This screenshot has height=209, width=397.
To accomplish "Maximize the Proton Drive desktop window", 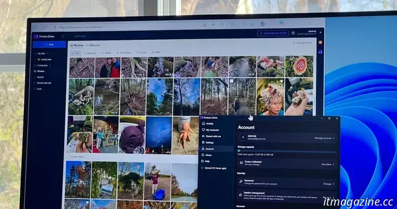I will point(330,119).
